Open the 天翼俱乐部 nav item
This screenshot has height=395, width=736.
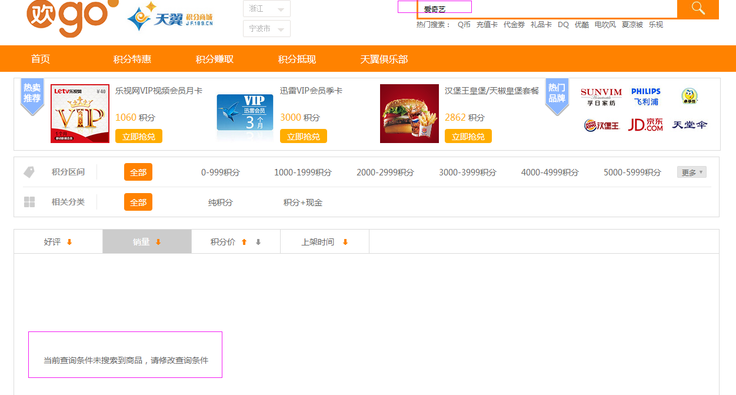pos(384,59)
